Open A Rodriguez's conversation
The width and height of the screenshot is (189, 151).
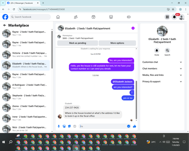pos(26,86)
